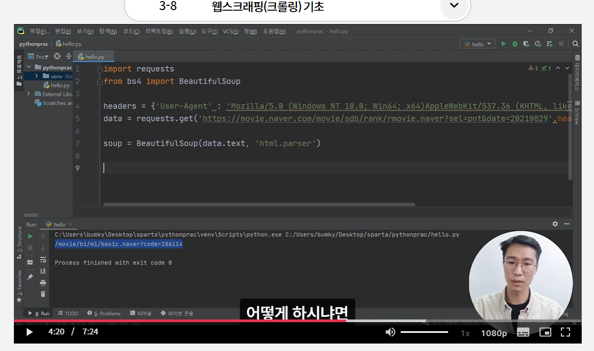Close the hello Run tab
594x351 pixels.
click(x=71, y=224)
